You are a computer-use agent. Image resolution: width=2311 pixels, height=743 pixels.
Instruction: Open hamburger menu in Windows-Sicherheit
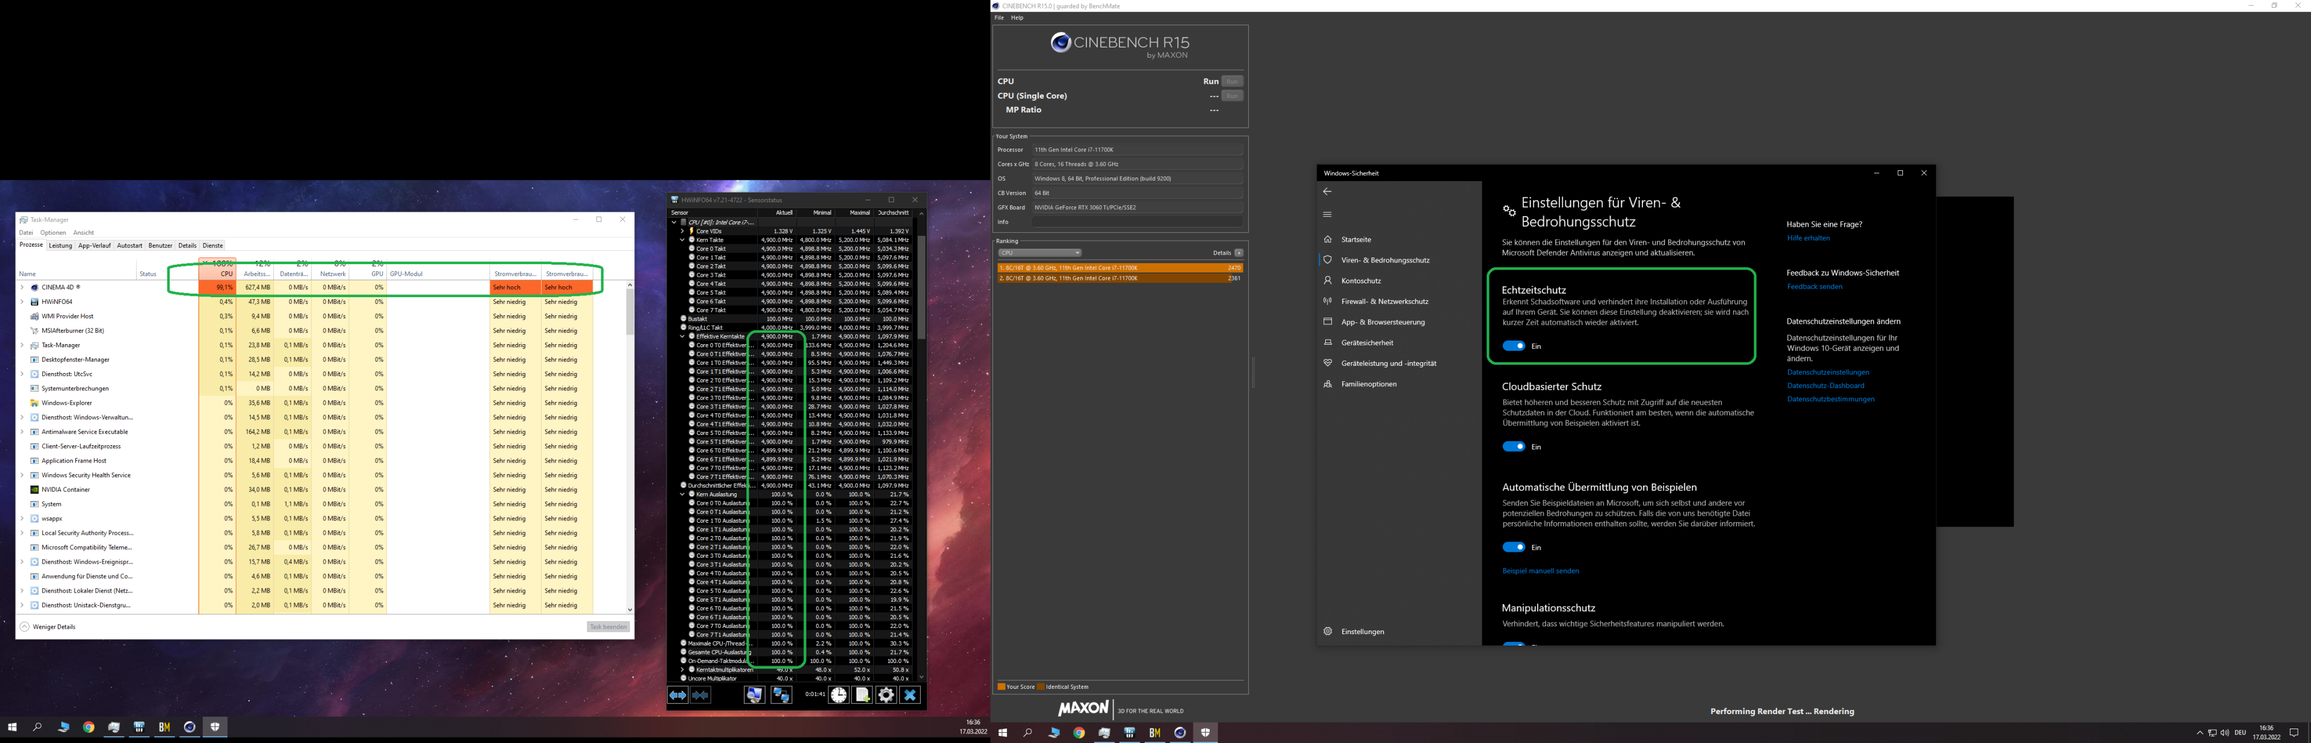point(1328,214)
